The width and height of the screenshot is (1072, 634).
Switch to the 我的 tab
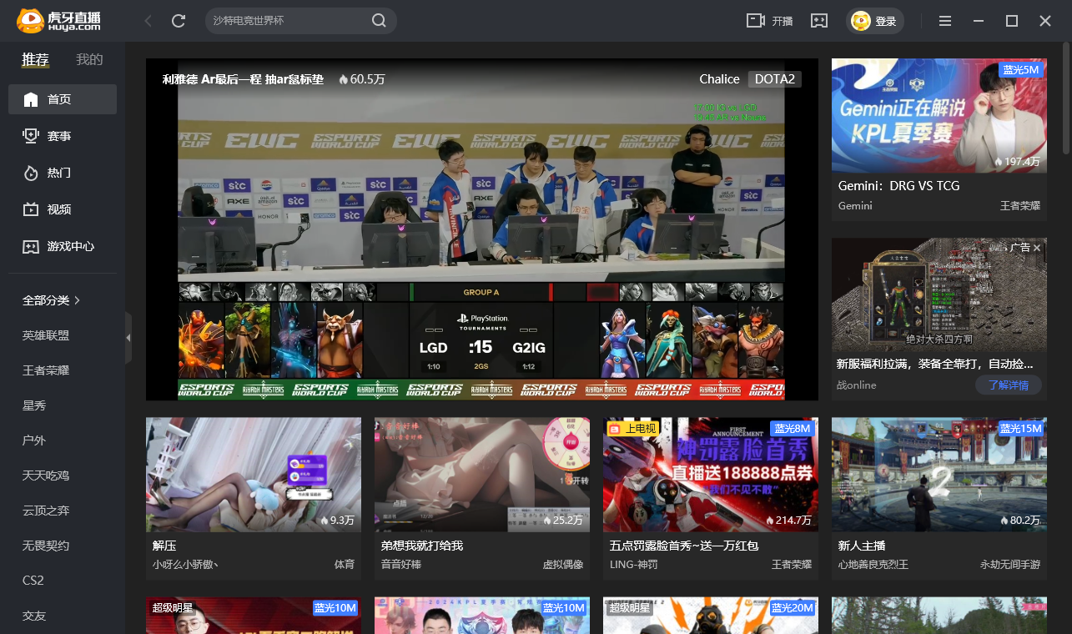89,60
